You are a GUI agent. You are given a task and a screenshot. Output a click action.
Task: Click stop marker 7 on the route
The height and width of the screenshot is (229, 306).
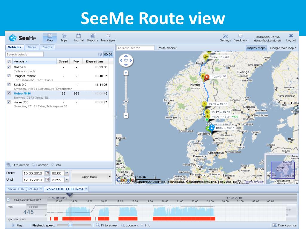[x=204, y=104]
